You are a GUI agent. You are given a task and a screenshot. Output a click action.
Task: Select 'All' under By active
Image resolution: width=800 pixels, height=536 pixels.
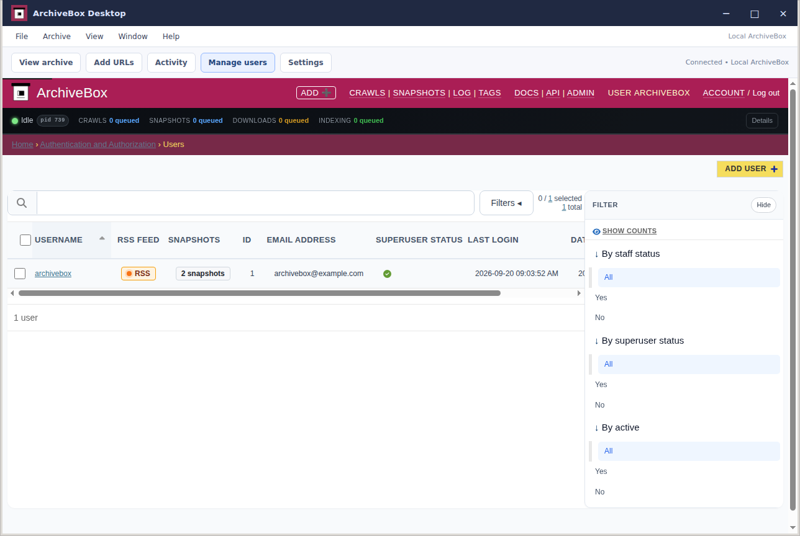click(689, 451)
